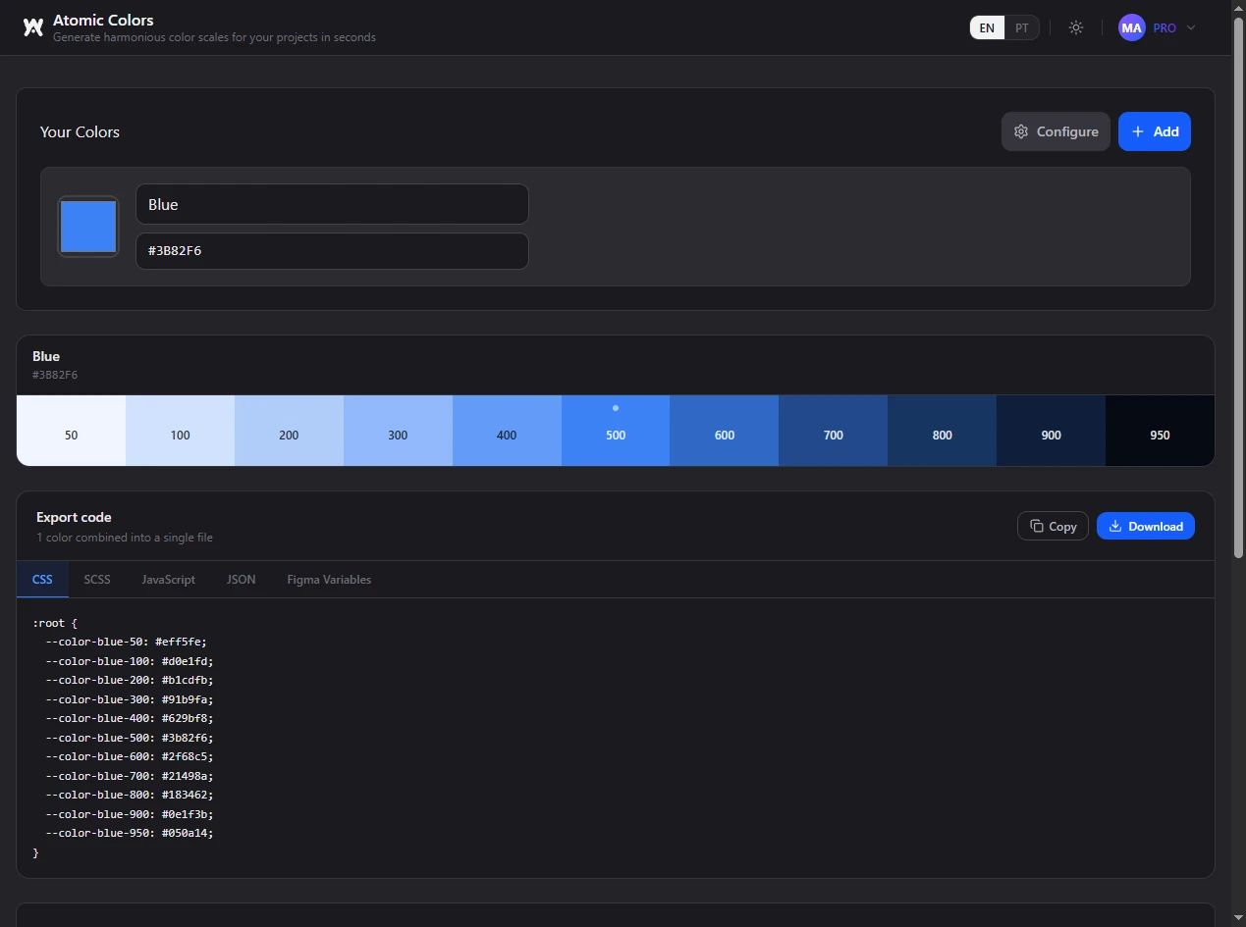Viewport: 1246px width, 927px height.
Task: Select the 950 shade swatch
Action: click(1160, 431)
